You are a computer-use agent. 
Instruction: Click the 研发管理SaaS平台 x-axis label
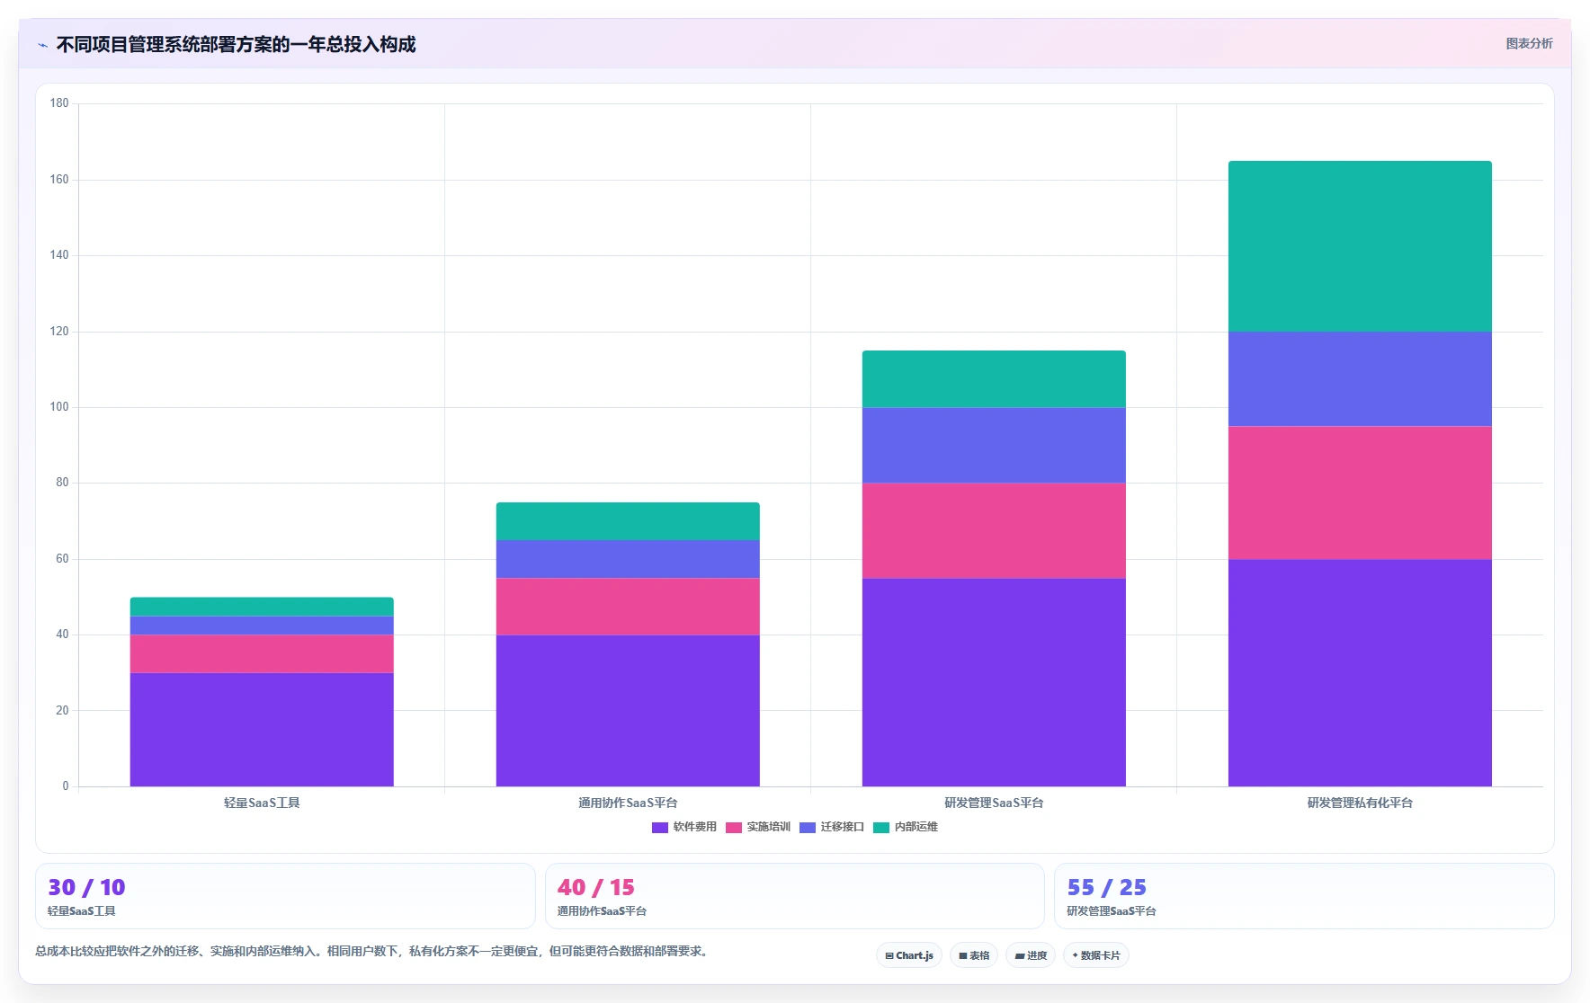(994, 803)
